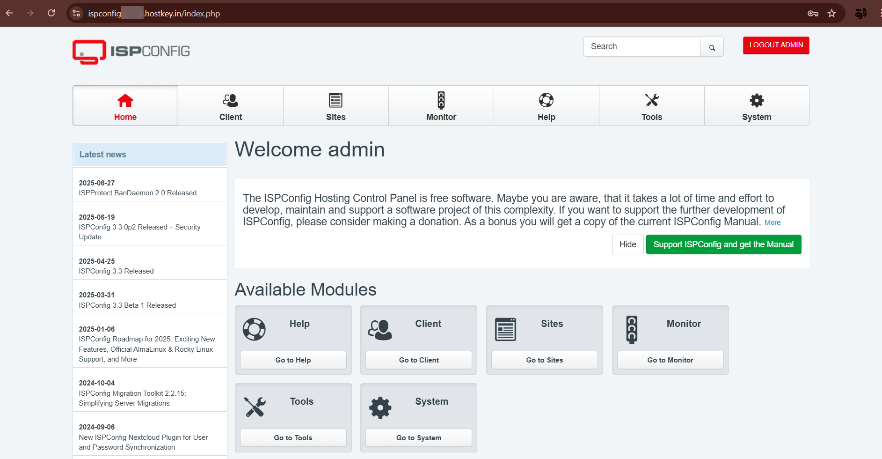
Task: Open the Client tab in navigation
Action: (x=231, y=106)
